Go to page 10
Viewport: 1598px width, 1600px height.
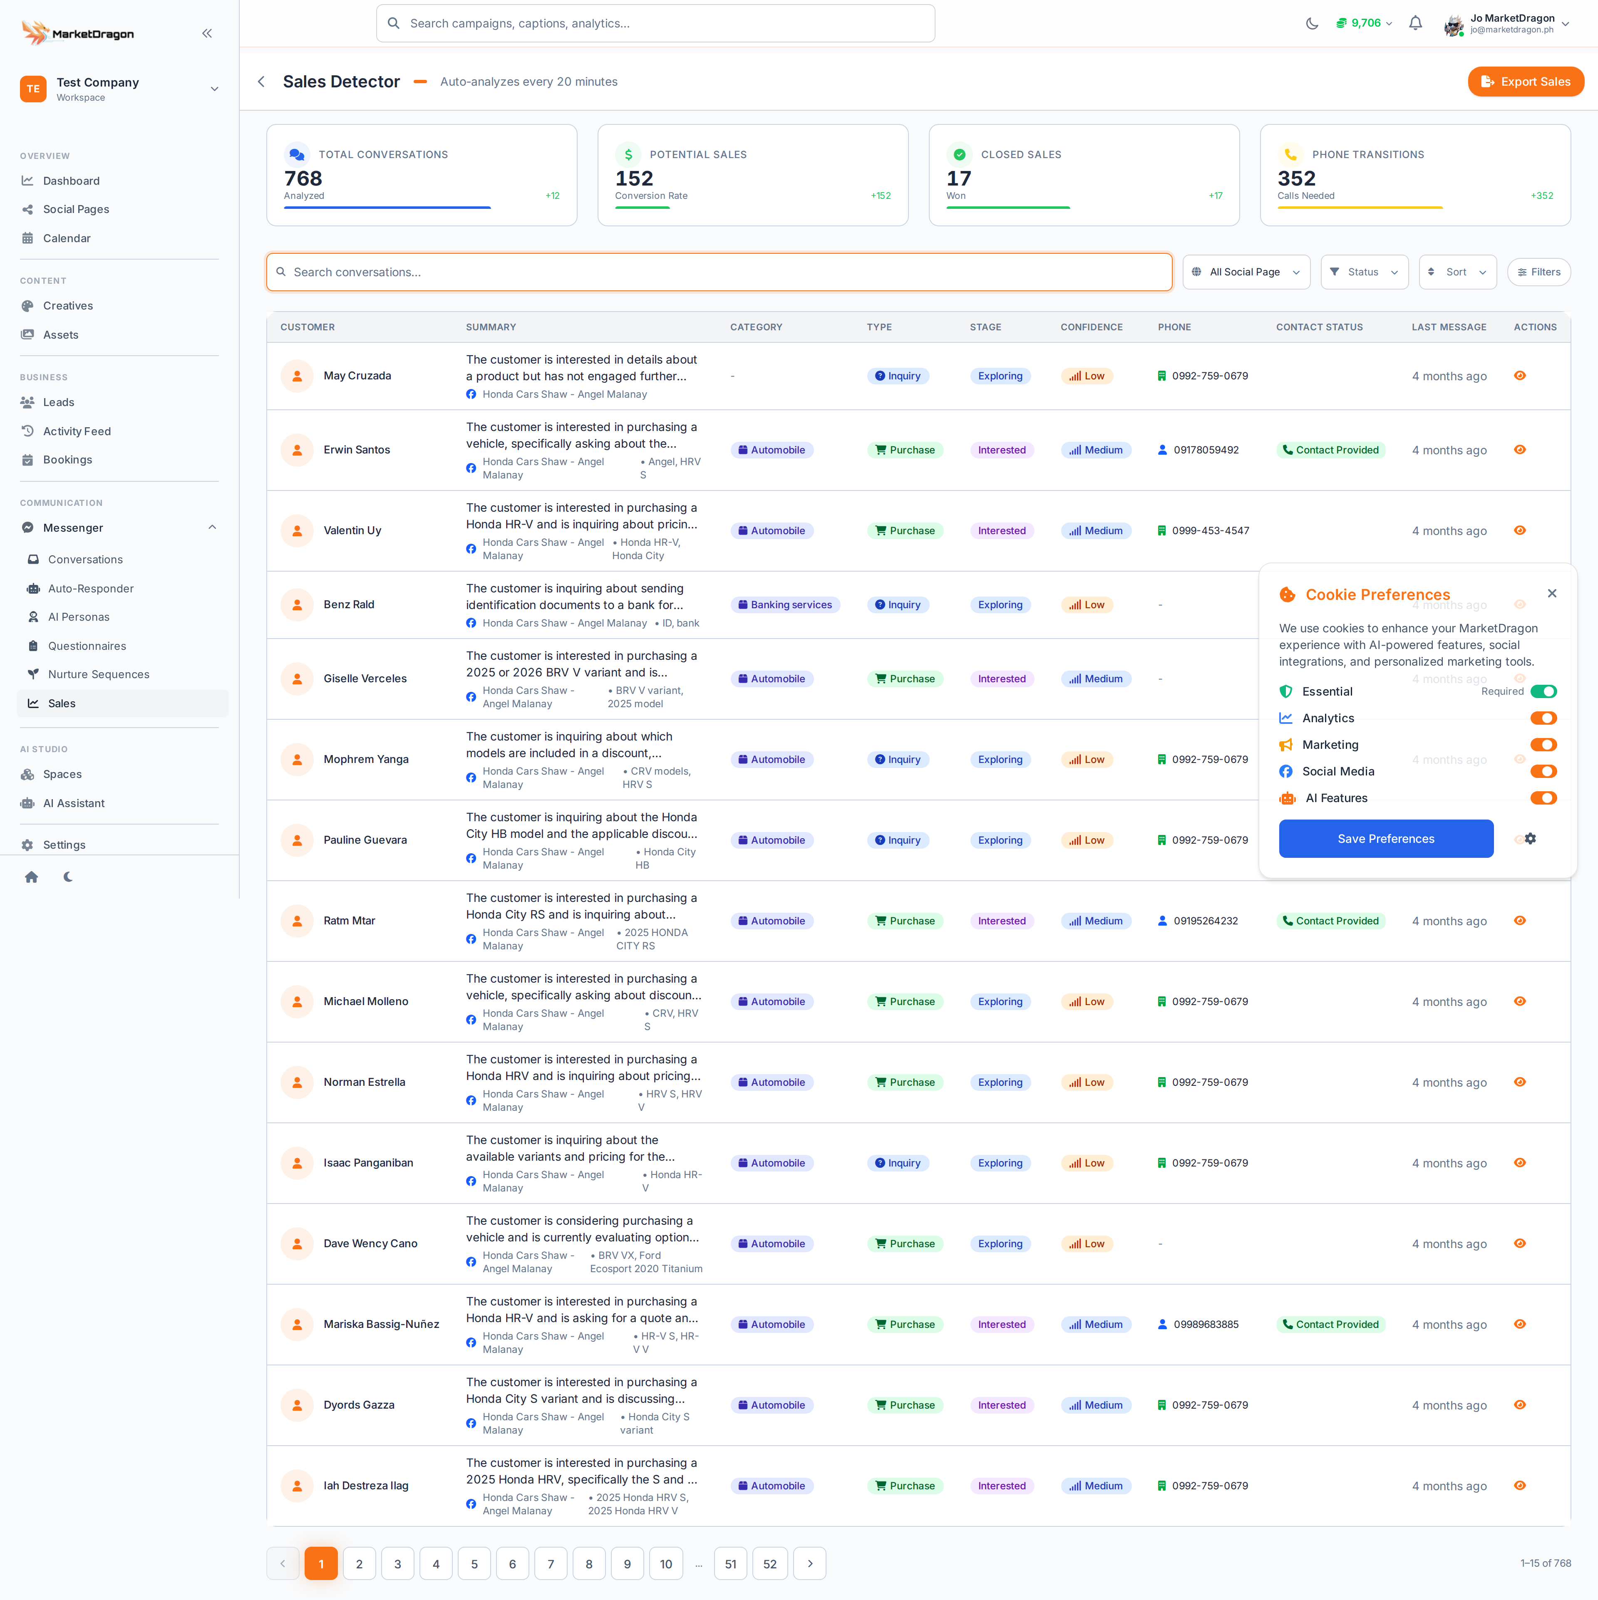(x=665, y=1563)
